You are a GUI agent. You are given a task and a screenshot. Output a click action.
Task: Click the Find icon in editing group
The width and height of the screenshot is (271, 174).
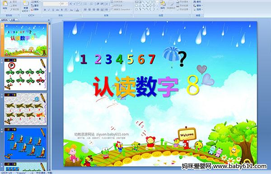pyautogui.click(x=197, y=2)
